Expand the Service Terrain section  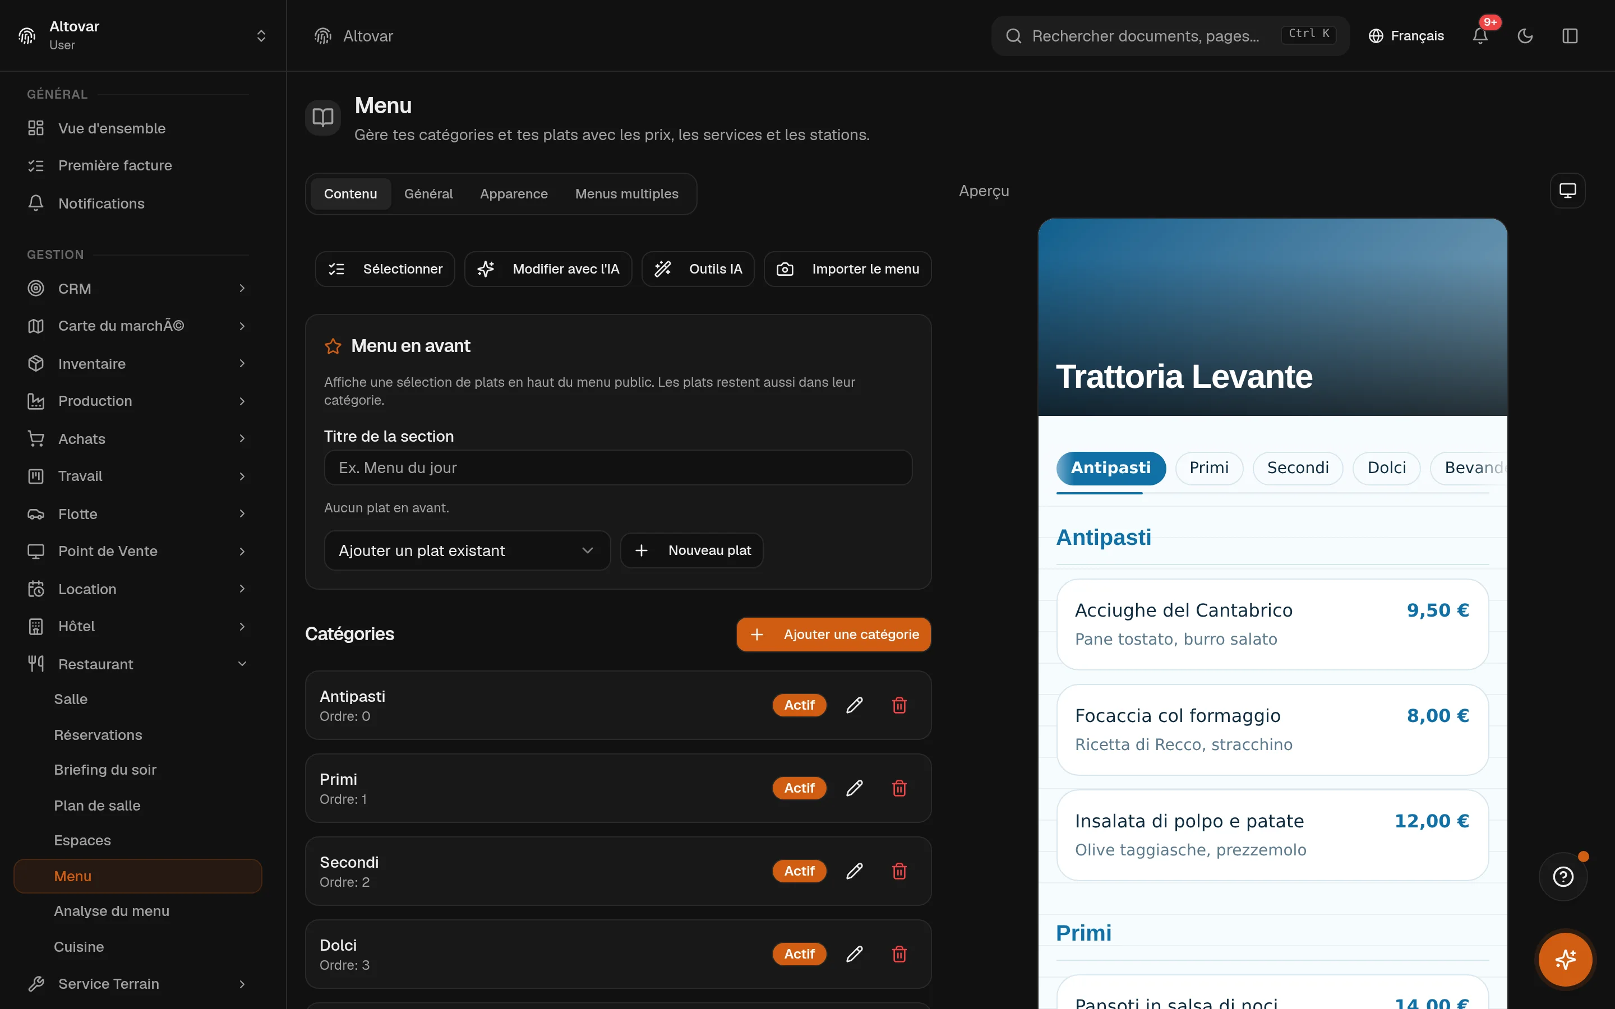pos(242,984)
